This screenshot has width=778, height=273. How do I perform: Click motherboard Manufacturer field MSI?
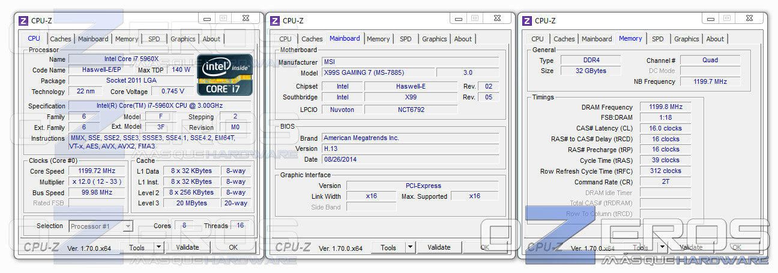[410, 62]
